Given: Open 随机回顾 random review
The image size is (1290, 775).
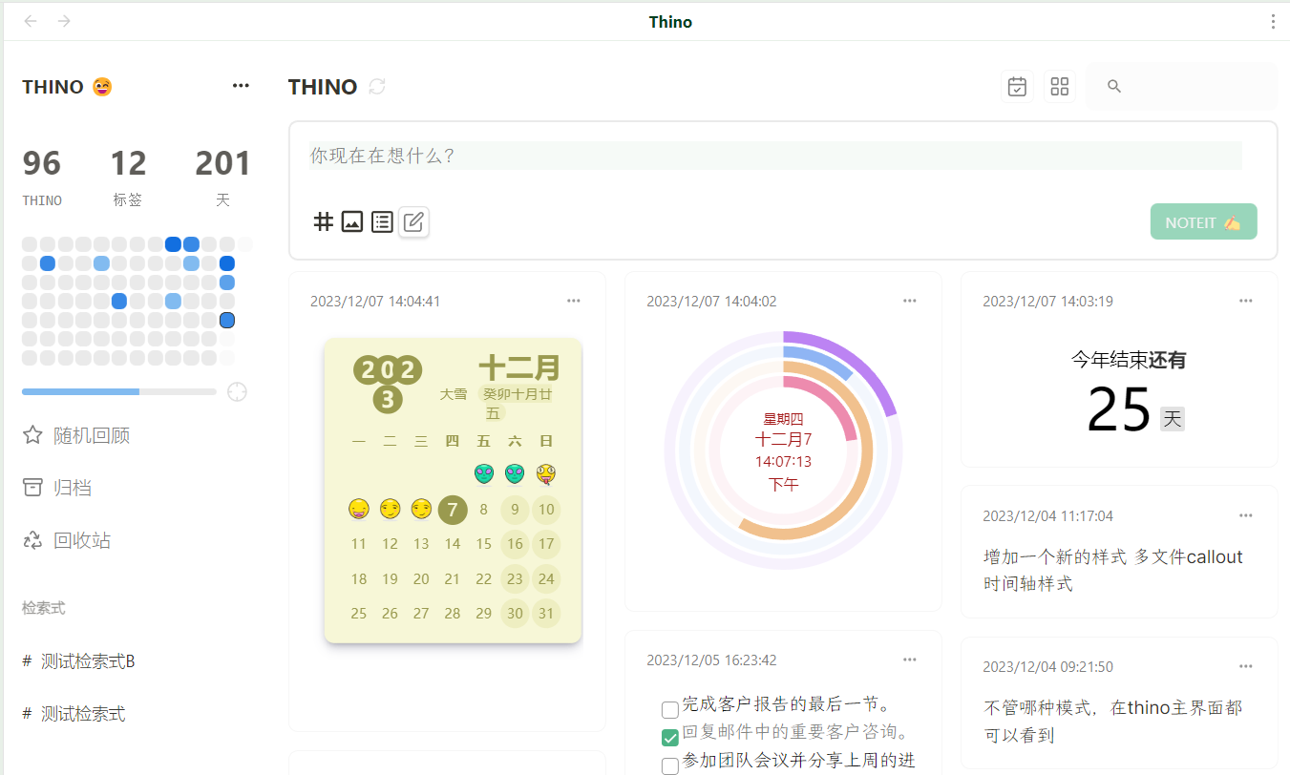Looking at the screenshot, I should click(x=92, y=435).
